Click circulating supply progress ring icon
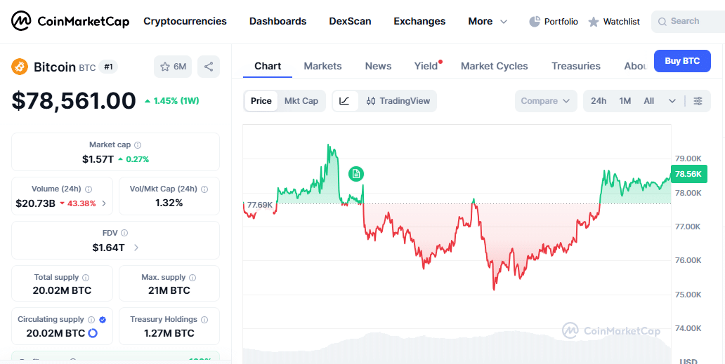This screenshot has height=364, width=725. point(93,333)
